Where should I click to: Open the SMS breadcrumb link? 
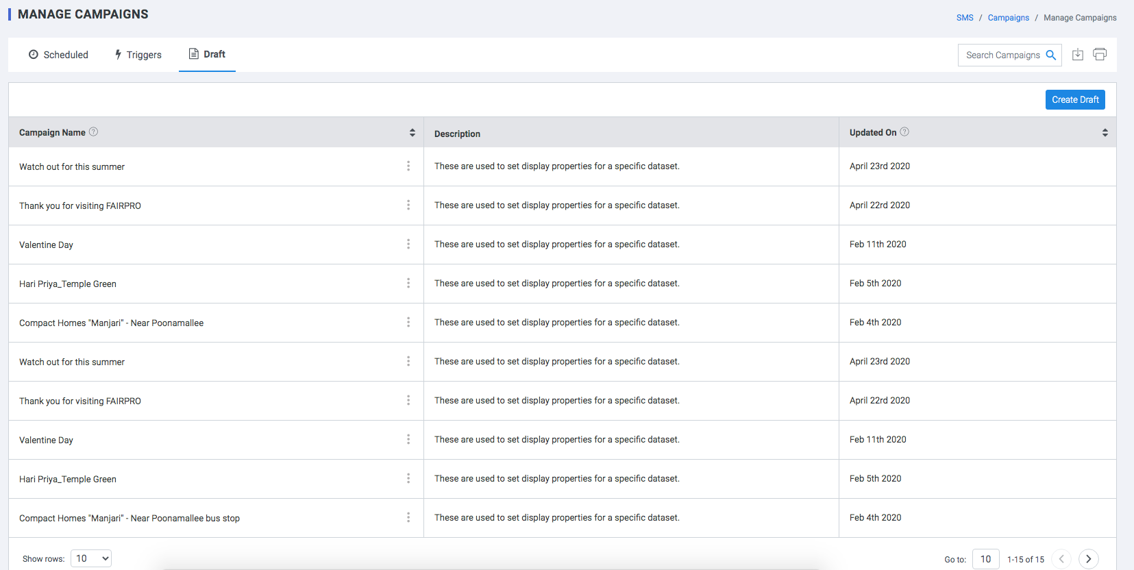click(x=965, y=18)
